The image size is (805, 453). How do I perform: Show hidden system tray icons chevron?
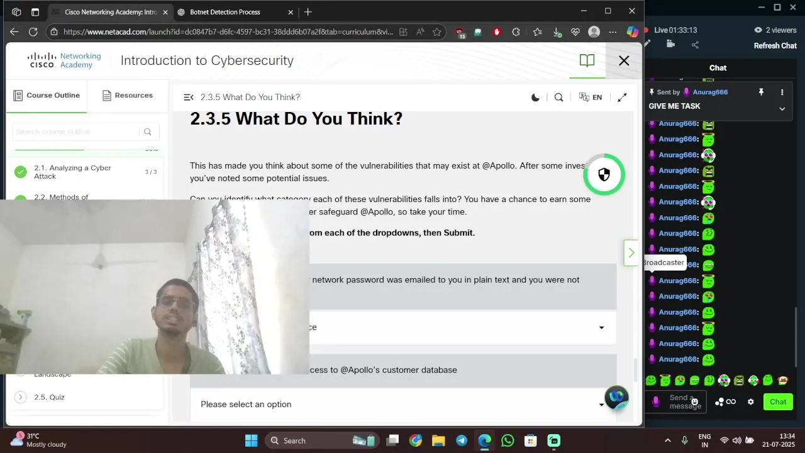(667, 440)
